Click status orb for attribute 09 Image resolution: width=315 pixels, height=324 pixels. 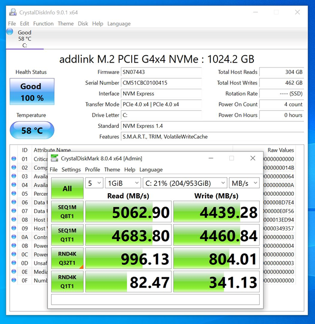(14, 228)
